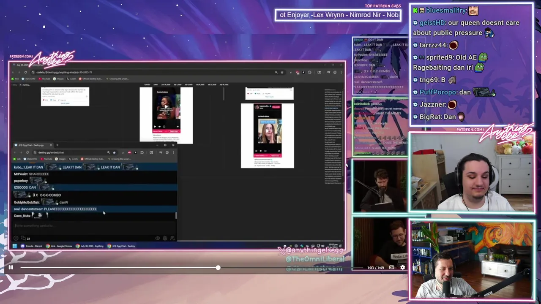Select Dailies tab in the coda document
Image resolution: width=541 pixels, height=304 pixels.
point(156,84)
